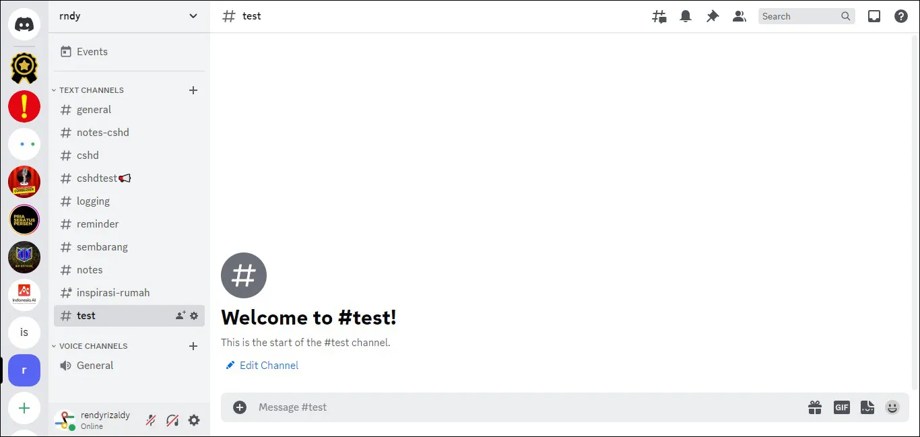Collapse the Text Channels category
920x437 pixels.
[x=54, y=90]
